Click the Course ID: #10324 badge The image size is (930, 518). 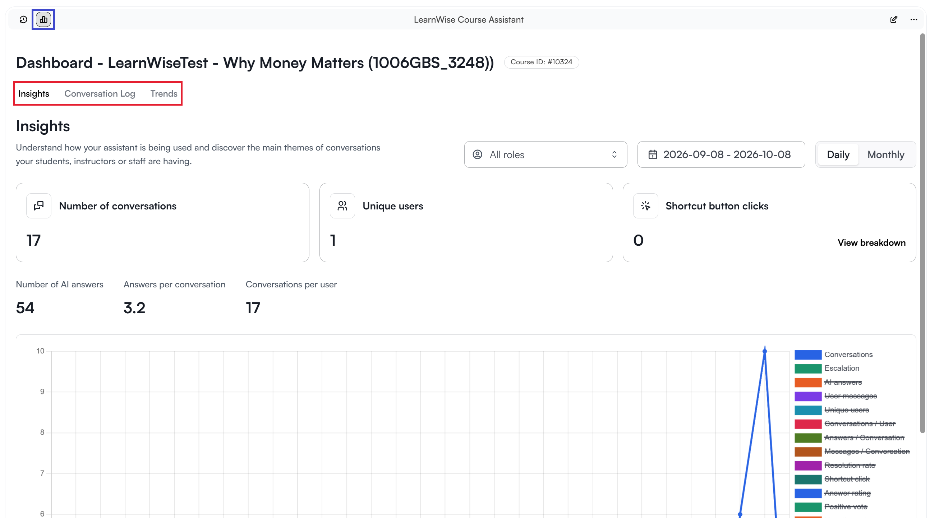click(541, 62)
